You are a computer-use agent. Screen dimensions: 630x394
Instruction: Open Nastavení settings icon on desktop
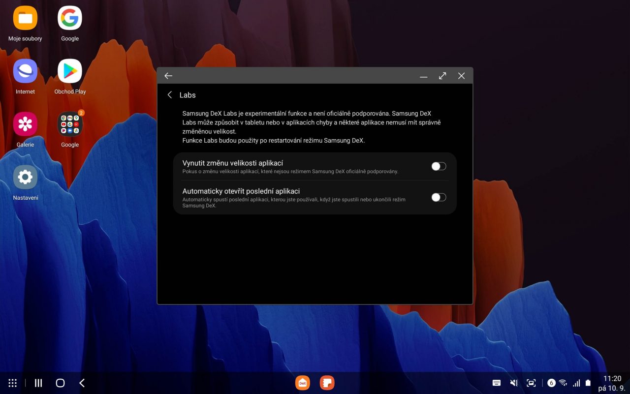tap(25, 177)
